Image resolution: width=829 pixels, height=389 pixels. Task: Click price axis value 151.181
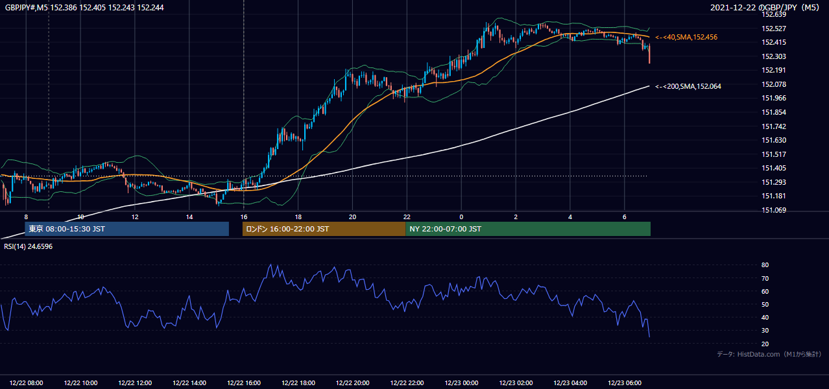[x=773, y=196]
